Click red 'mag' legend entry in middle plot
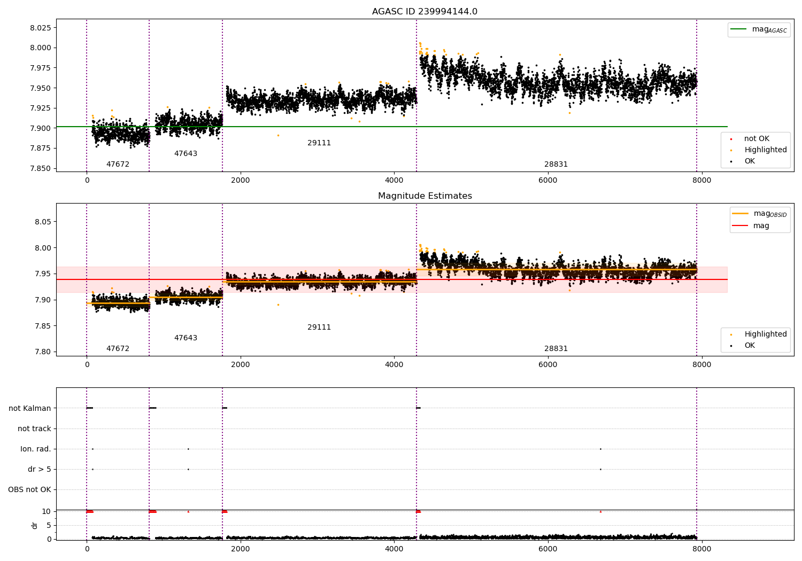The image size is (802, 561). pos(751,225)
